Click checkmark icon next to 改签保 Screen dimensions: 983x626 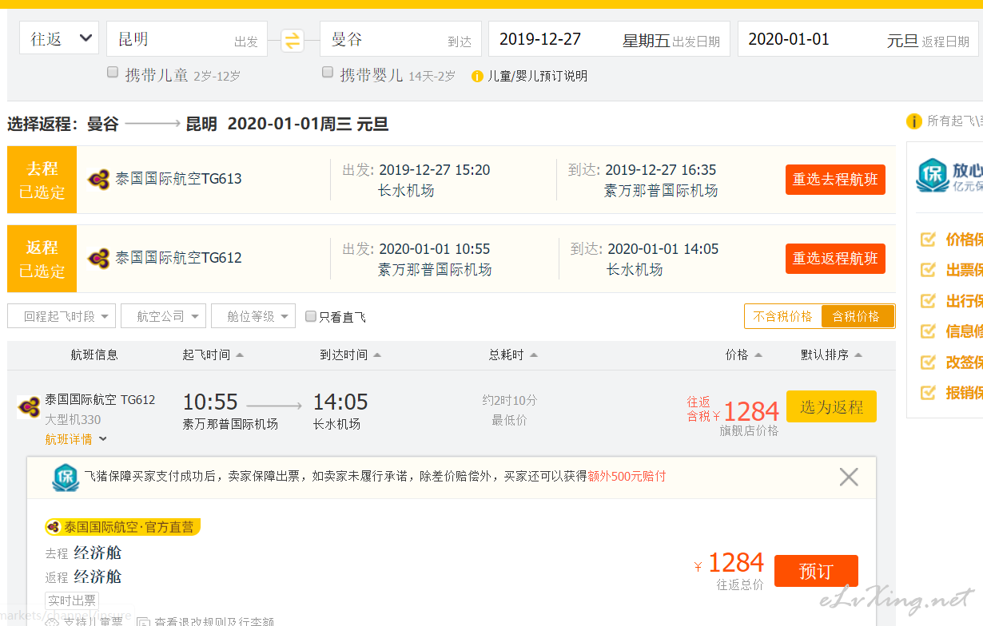(x=928, y=362)
